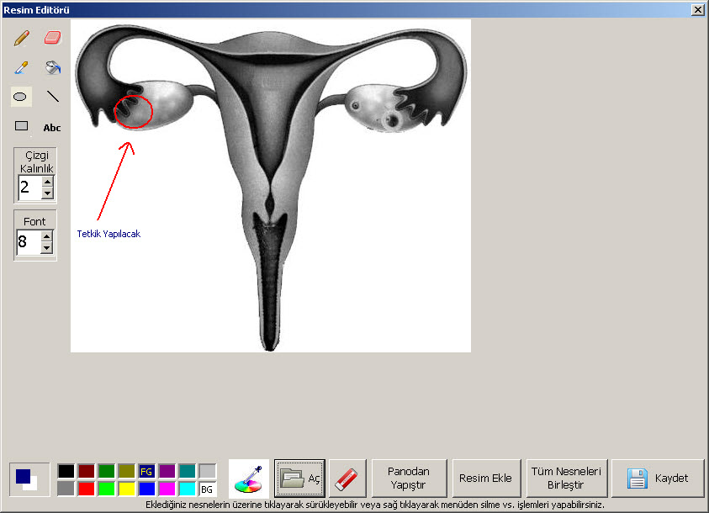709x513 pixels.
Task: Select the Paint bucket fill tool
Action: tap(52, 67)
